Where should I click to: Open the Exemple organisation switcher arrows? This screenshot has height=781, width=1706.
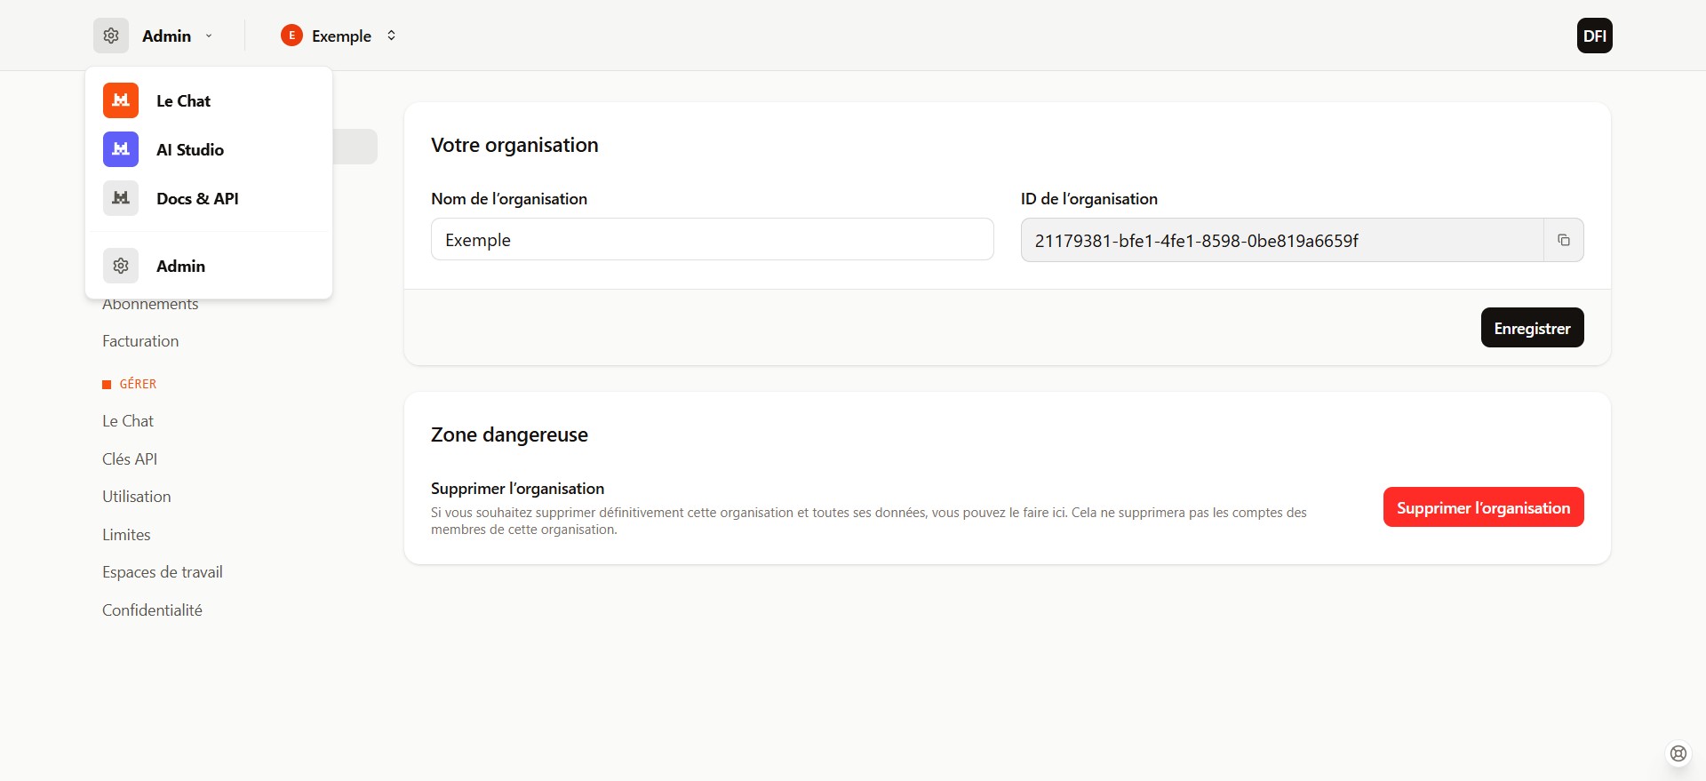pyautogui.click(x=391, y=36)
